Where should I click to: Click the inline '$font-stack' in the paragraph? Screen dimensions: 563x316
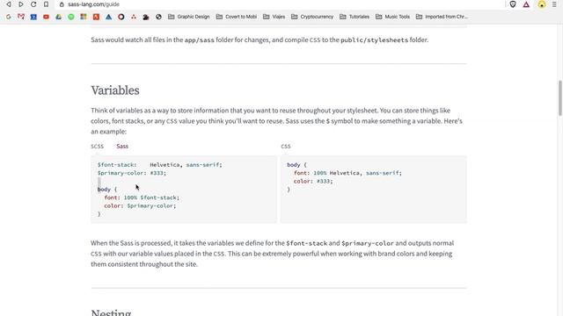point(307,243)
